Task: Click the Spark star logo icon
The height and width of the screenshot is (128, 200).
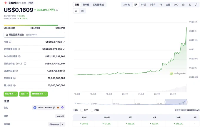Action: 6,3
